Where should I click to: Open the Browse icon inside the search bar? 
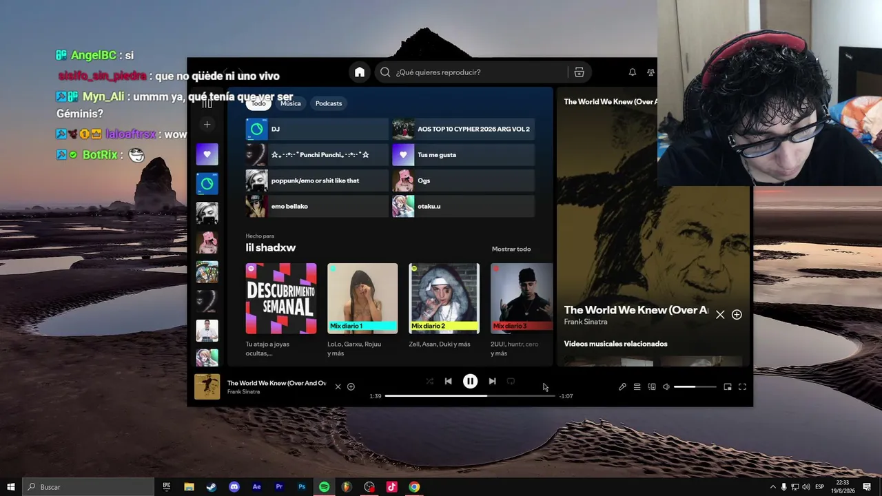coord(579,72)
